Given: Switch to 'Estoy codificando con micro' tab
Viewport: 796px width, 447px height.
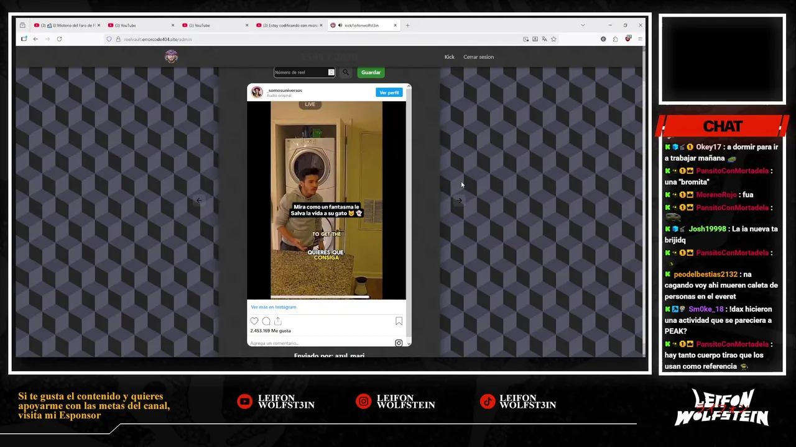Looking at the screenshot, I should pyautogui.click(x=289, y=25).
